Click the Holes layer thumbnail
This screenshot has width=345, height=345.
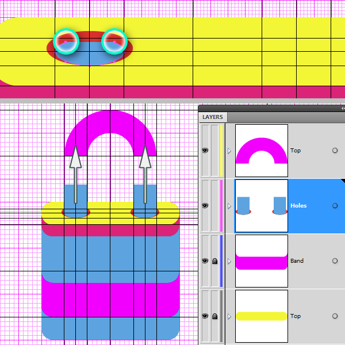[x=262, y=206]
